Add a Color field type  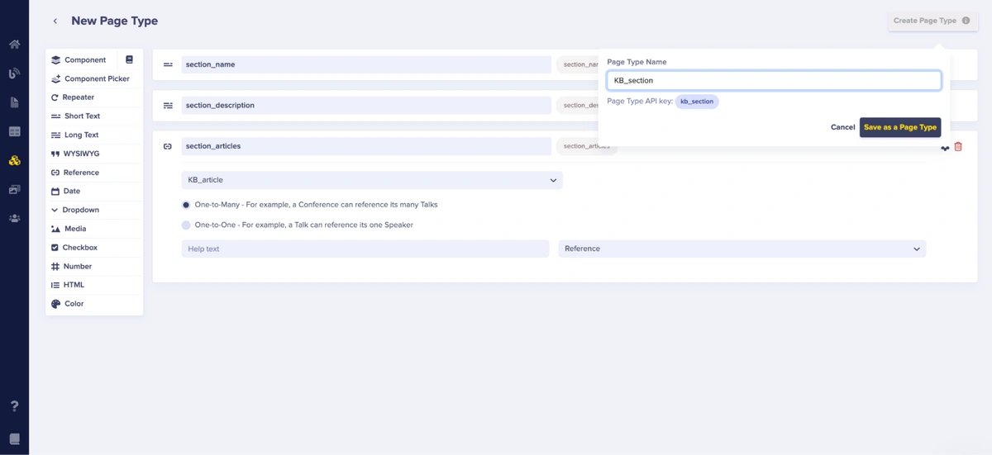point(74,304)
